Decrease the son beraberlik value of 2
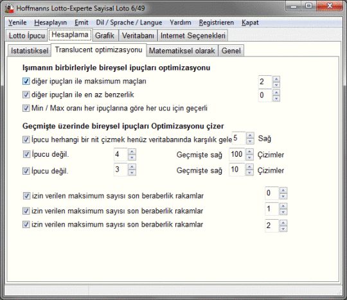Screen dimensions: 347x300 click(x=283, y=229)
